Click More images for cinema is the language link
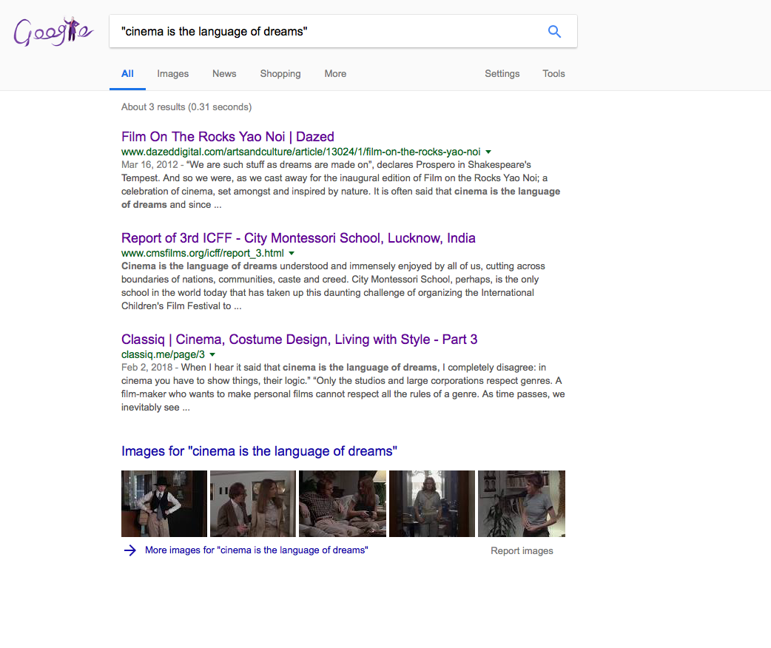Screen dimensions: 771x648 (x=256, y=550)
